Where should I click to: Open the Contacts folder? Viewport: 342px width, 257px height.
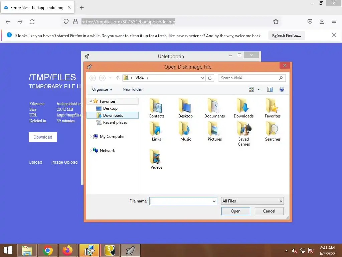[x=156, y=108]
